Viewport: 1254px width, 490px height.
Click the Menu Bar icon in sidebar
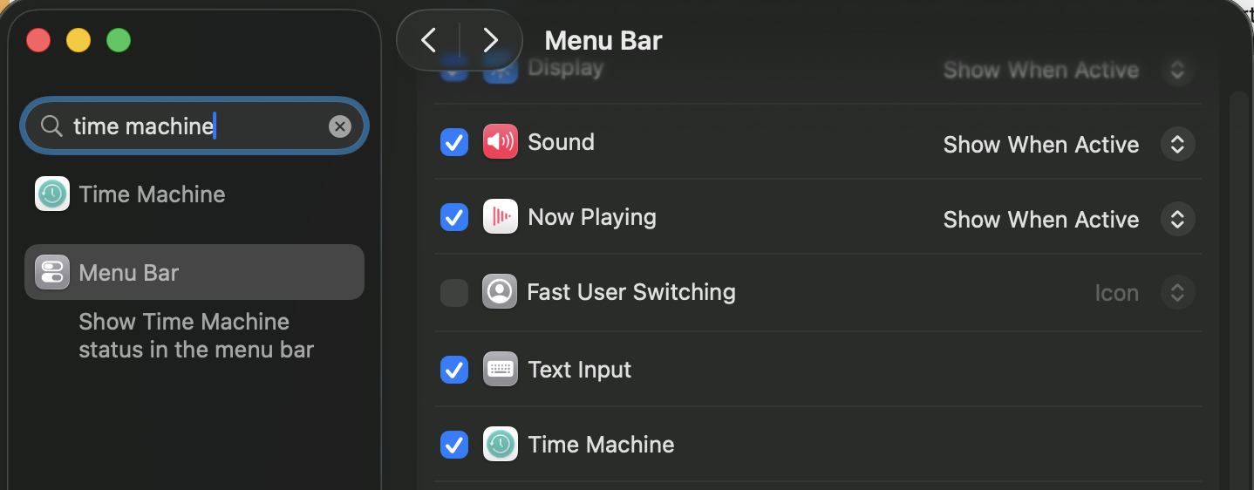click(52, 272)
